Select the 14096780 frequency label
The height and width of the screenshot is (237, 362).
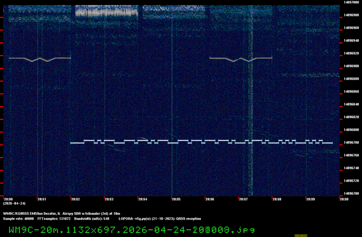[x=352, y=143]
